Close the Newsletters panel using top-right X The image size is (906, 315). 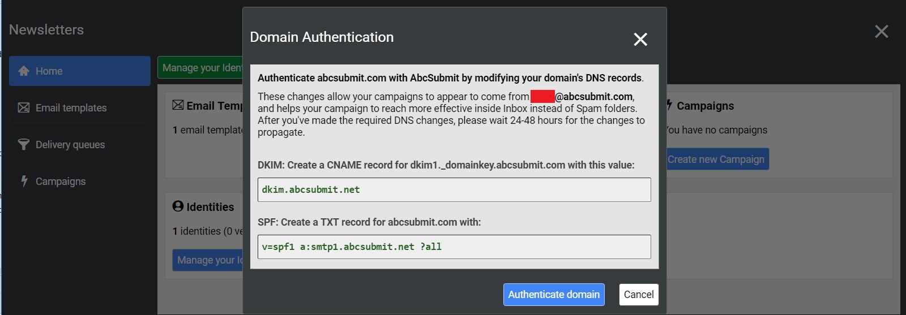click(x=881, y=32)
